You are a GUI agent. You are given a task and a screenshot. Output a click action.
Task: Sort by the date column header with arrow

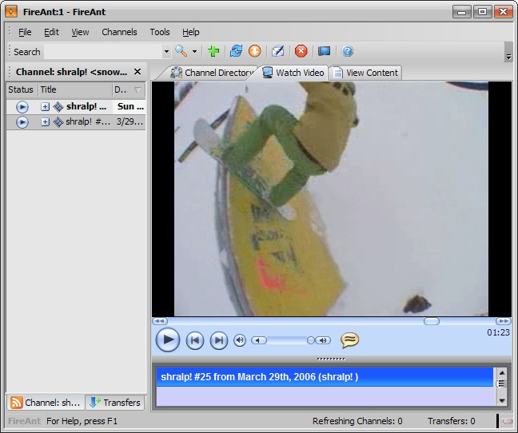(129, 89)
